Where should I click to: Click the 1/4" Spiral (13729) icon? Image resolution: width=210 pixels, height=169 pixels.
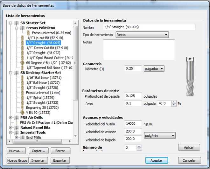pyautogui.click(x=23, y=98)
